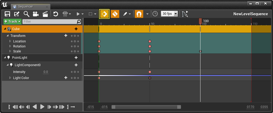Select Intensity keyframe at frame 50
The image size is (273, 113).
coord(150,72)
